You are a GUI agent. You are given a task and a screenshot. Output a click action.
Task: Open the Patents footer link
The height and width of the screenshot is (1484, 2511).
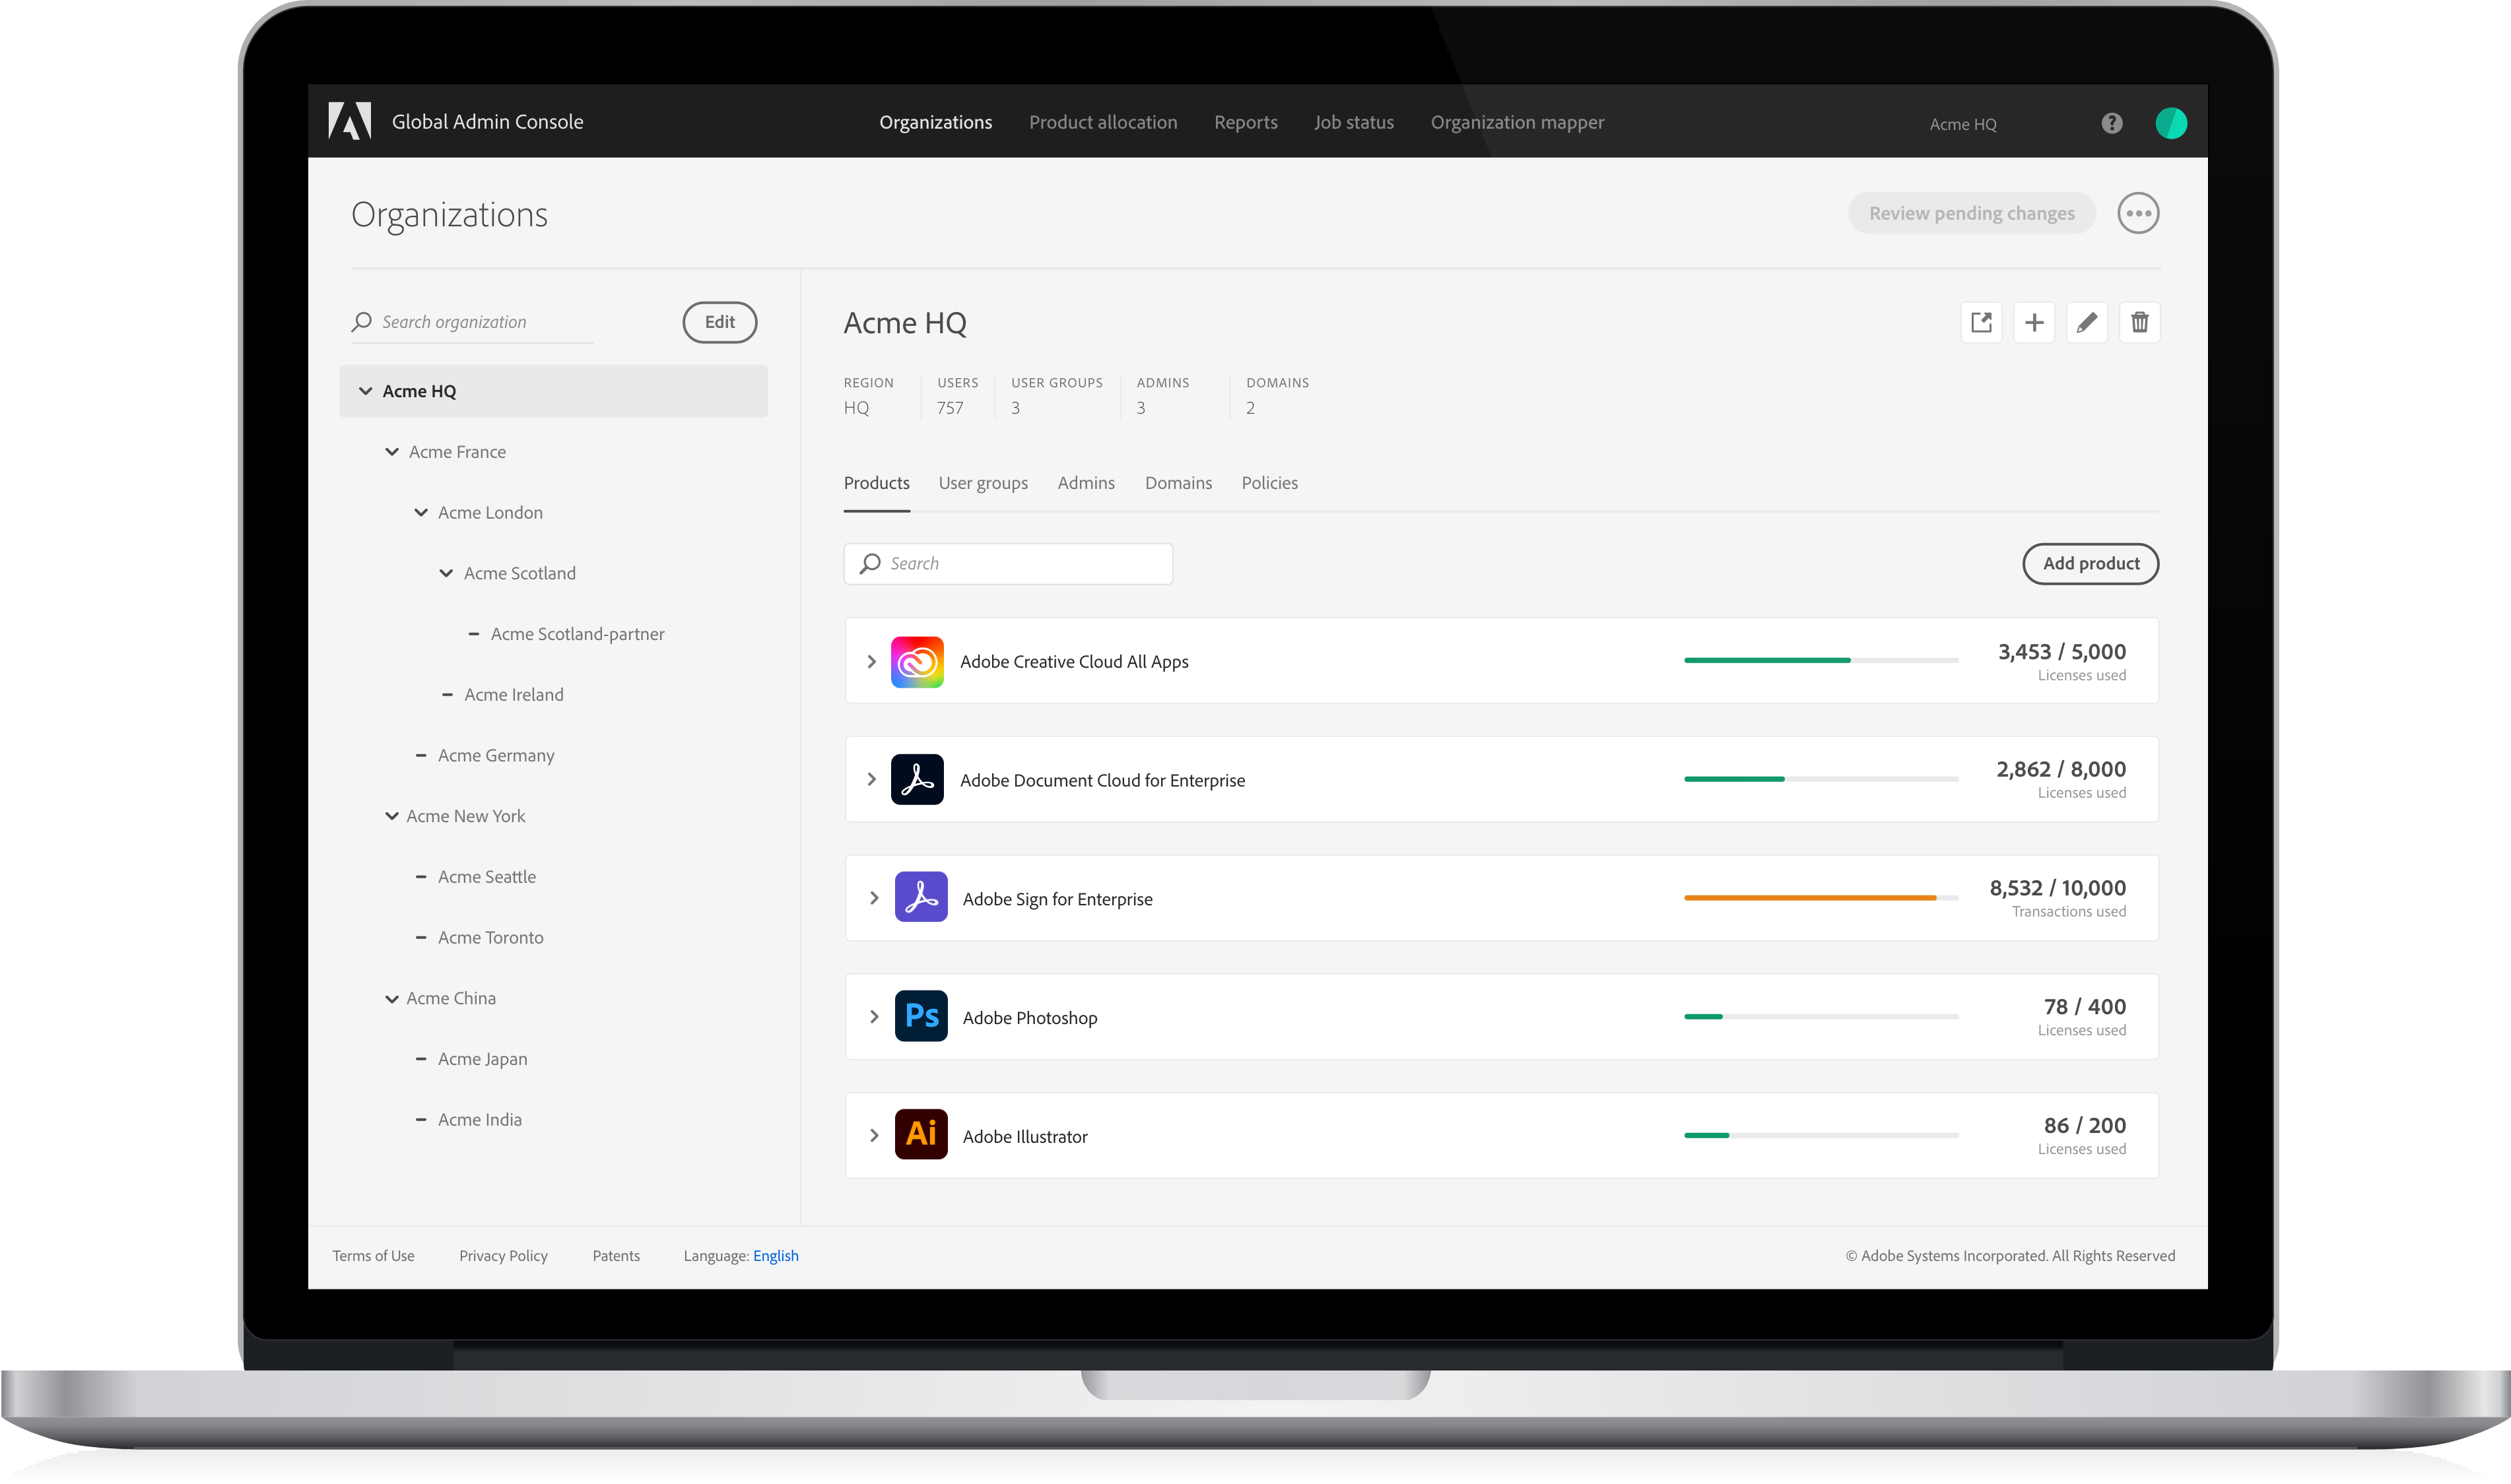(x=617, y=1256)
